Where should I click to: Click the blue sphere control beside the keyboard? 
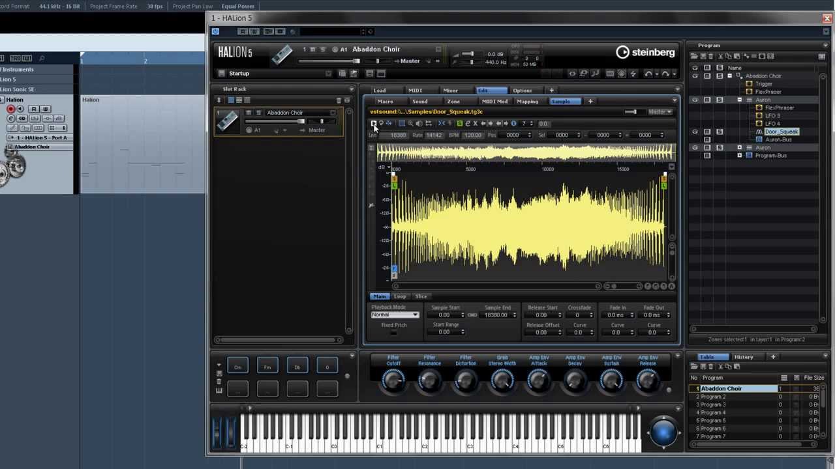663,431
